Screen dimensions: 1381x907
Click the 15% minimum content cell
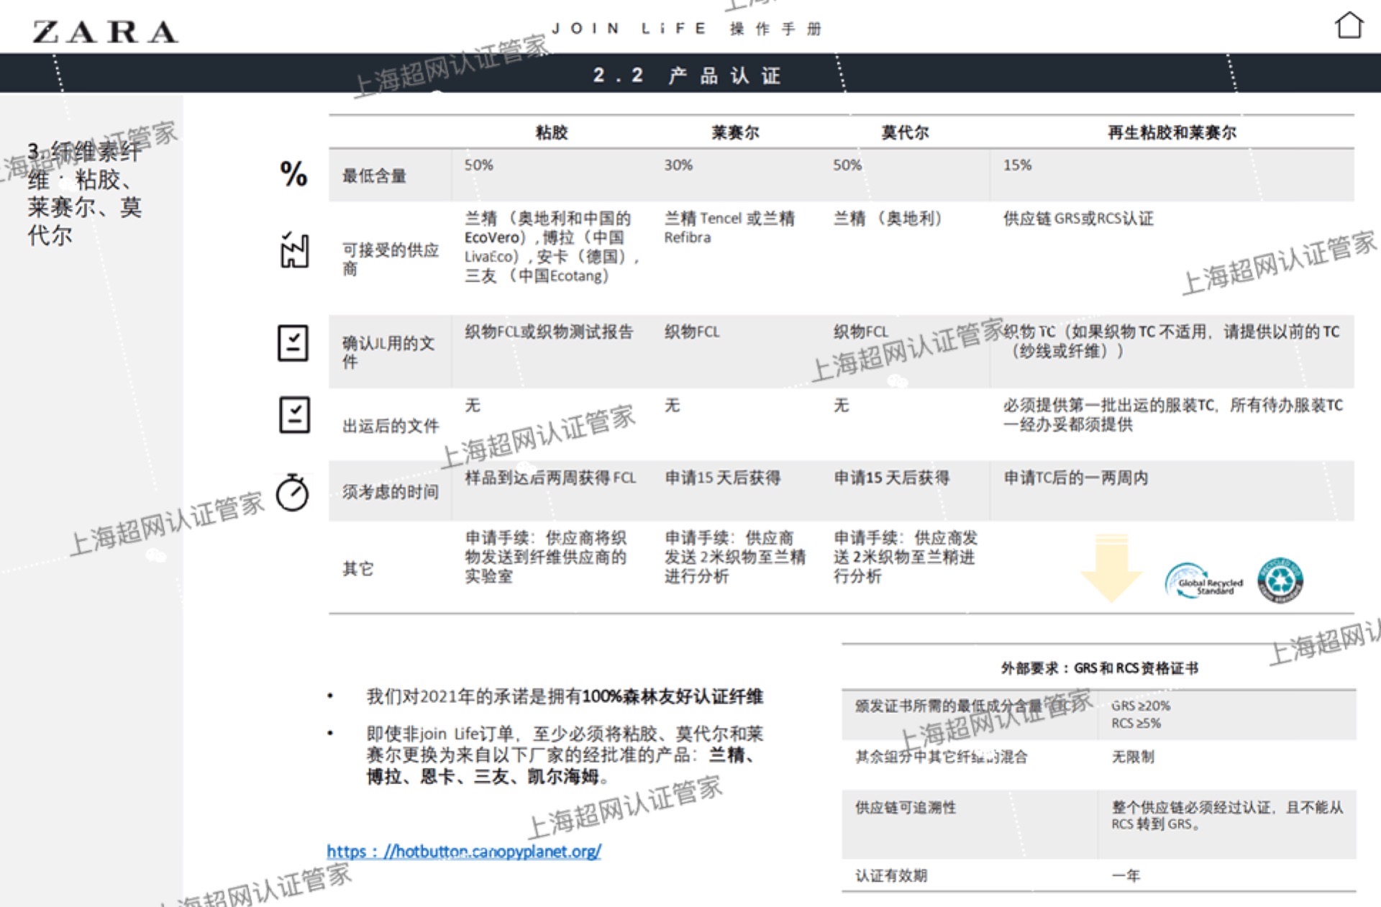pyautogui.click(x=1017, y=165)
